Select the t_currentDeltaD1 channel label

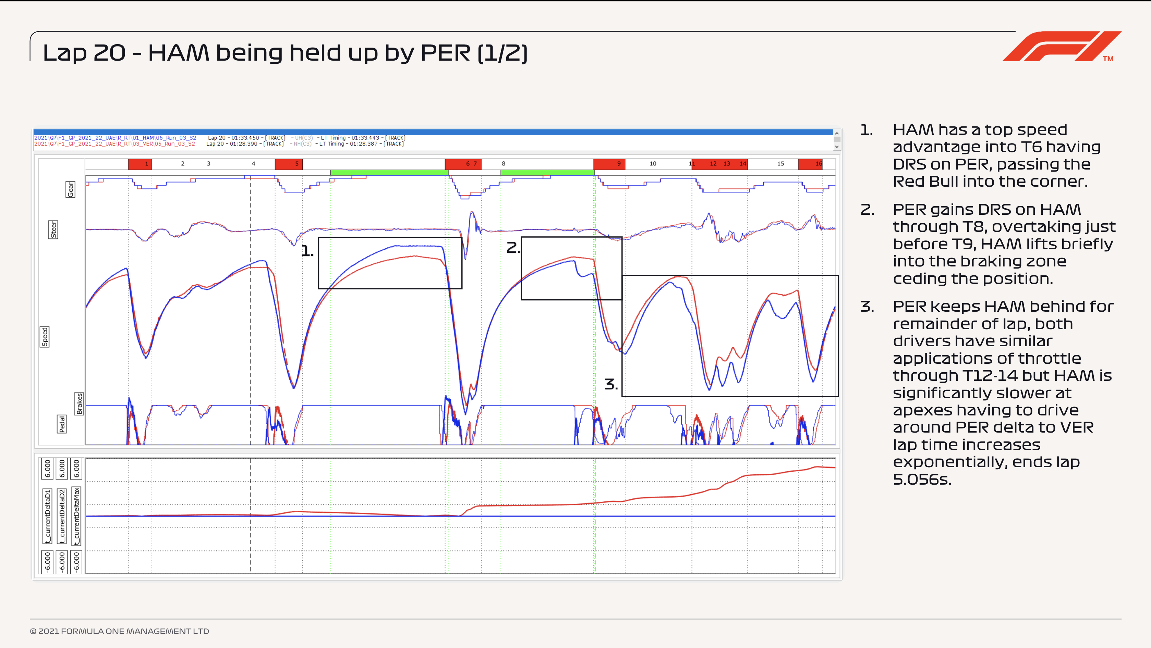click(47, 516)
